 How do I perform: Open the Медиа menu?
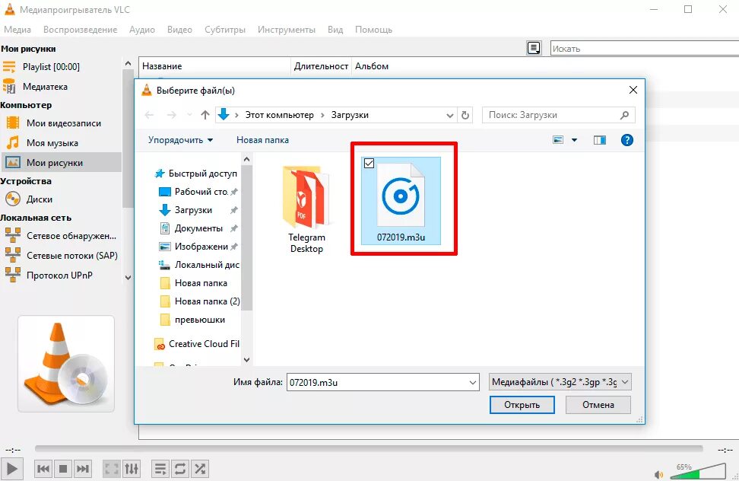pyautogui.click(x=17, y=29)
